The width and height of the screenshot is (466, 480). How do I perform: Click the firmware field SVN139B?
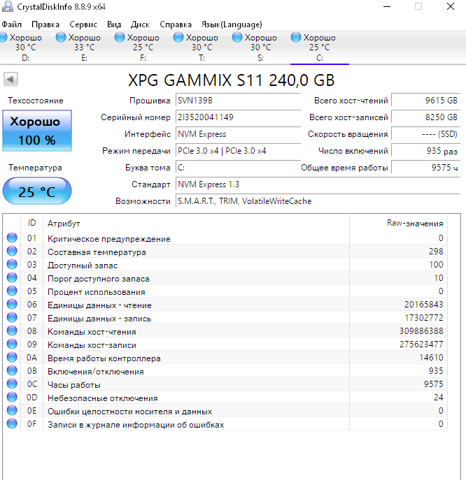tap(238, 101)
